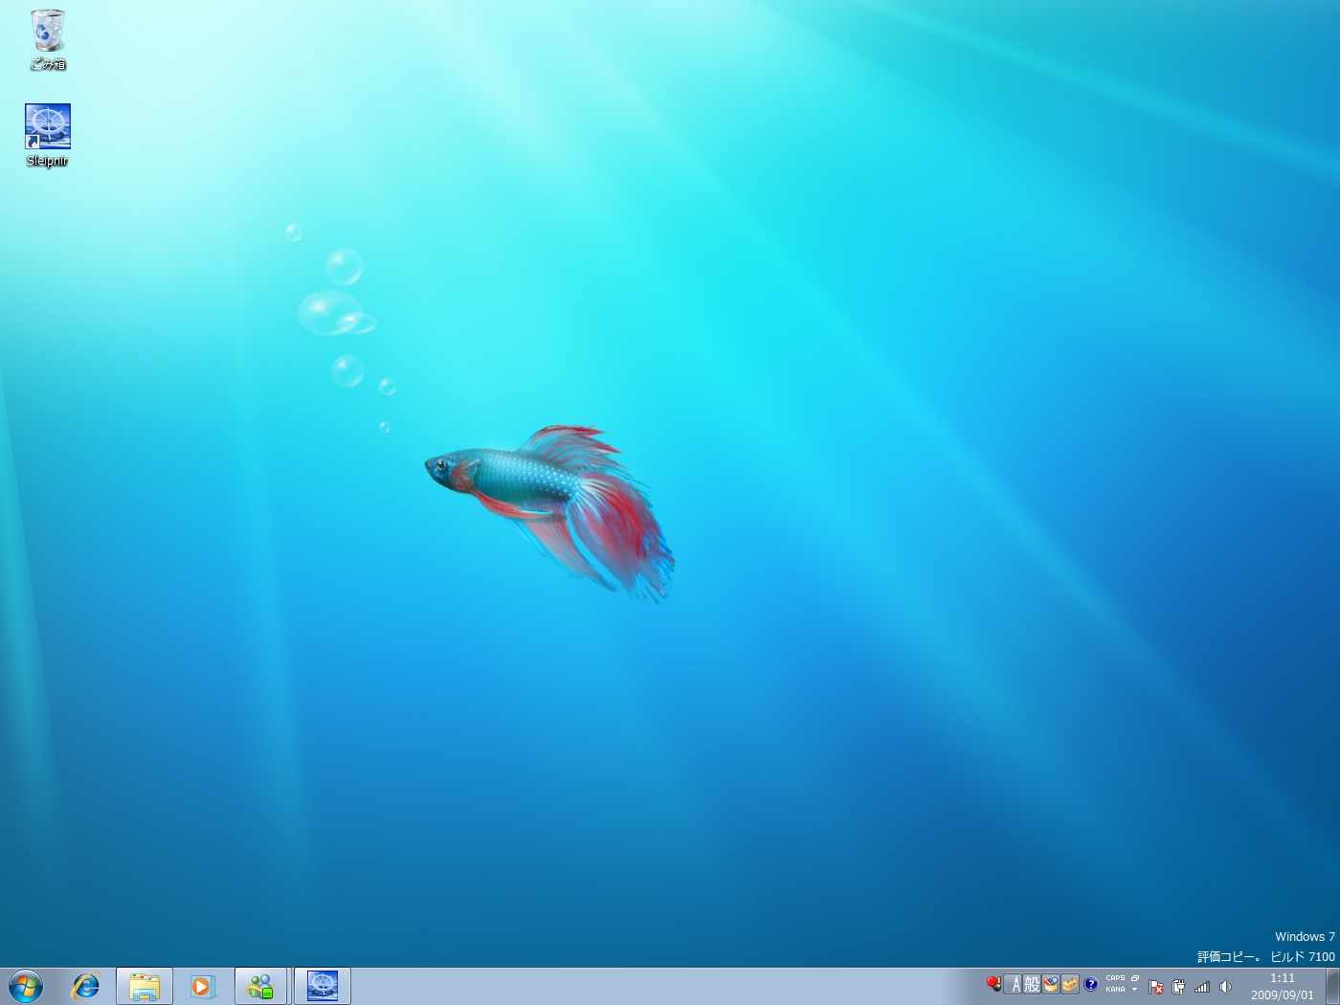This screenshot has height=1005, width=1340.
Task: Open Windows Media Player from the taskbar
Action: point(202,986)
